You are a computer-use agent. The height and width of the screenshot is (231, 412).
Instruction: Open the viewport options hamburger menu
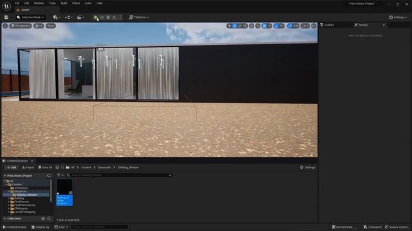tap(5, 26)
